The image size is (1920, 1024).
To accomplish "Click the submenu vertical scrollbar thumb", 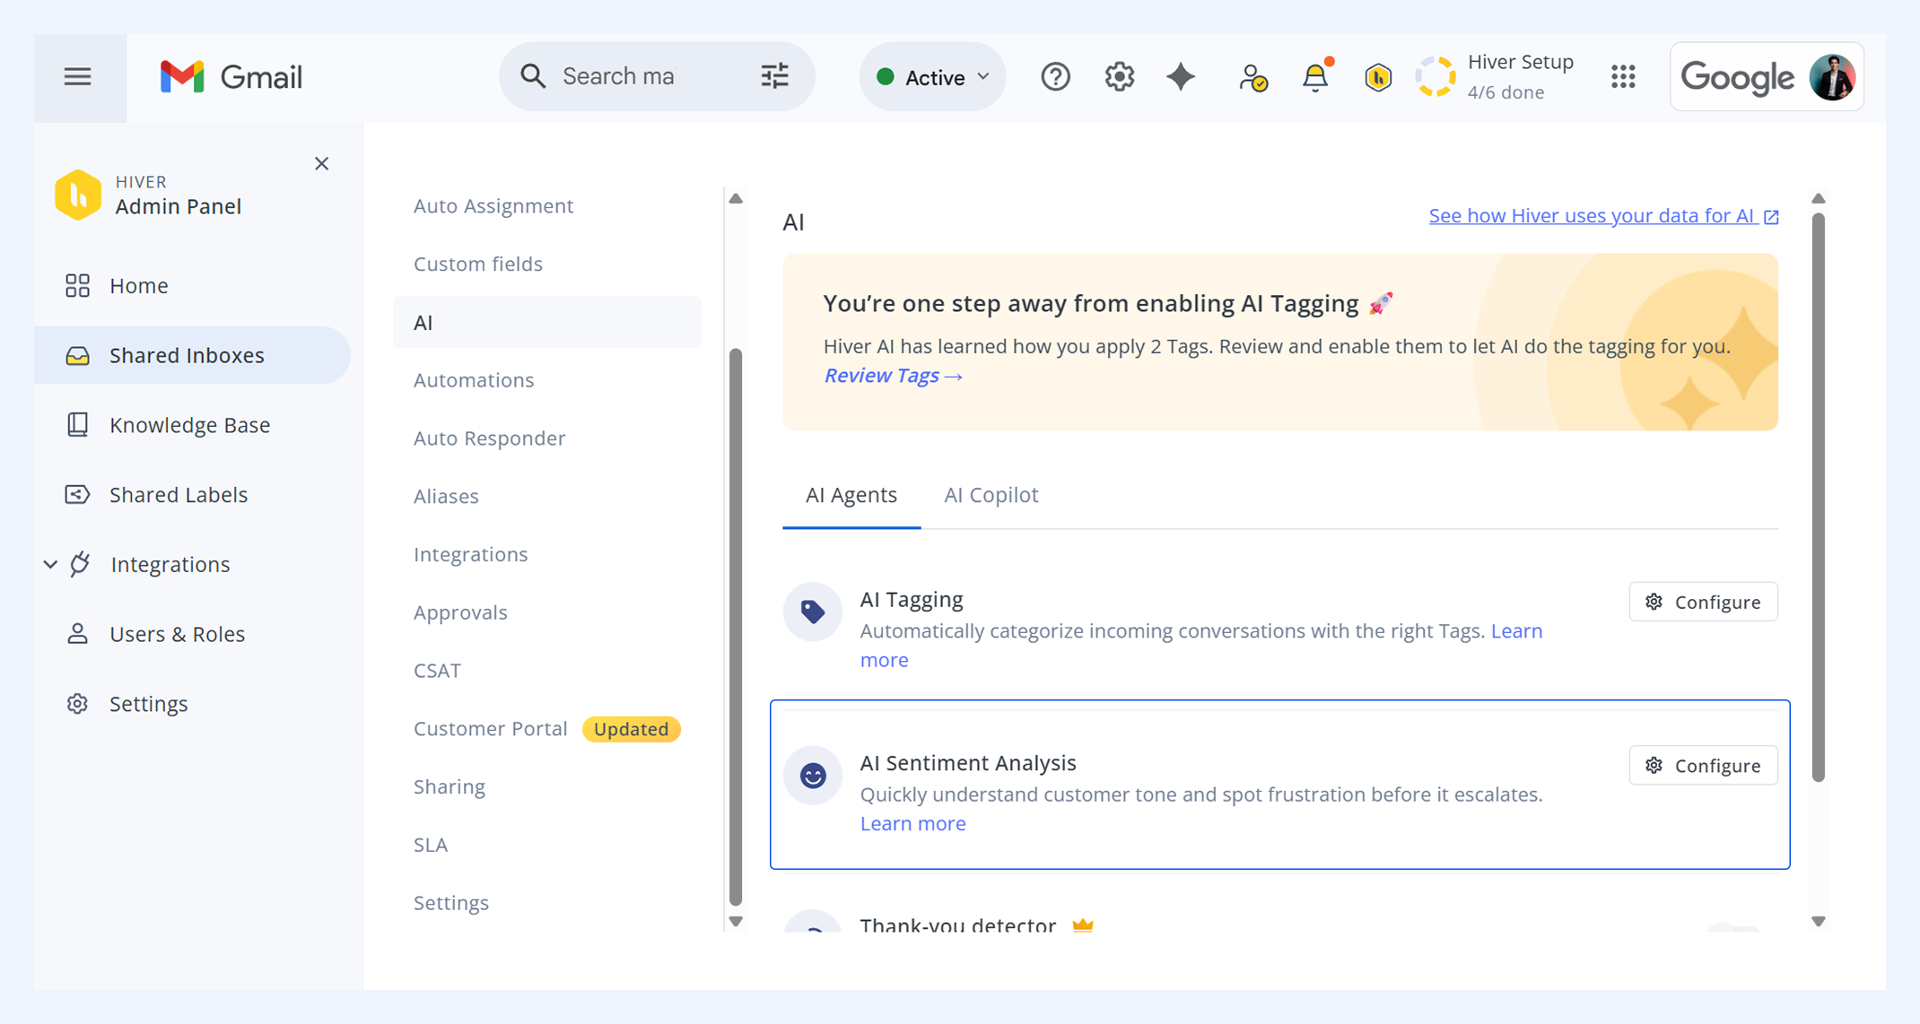I will click(736, 627).
